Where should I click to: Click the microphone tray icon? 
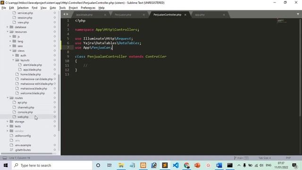[244, 165]
